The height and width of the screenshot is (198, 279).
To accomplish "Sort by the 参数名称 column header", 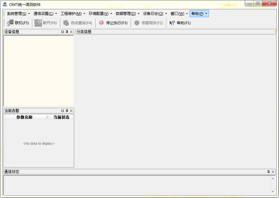I will pos(27,117).
